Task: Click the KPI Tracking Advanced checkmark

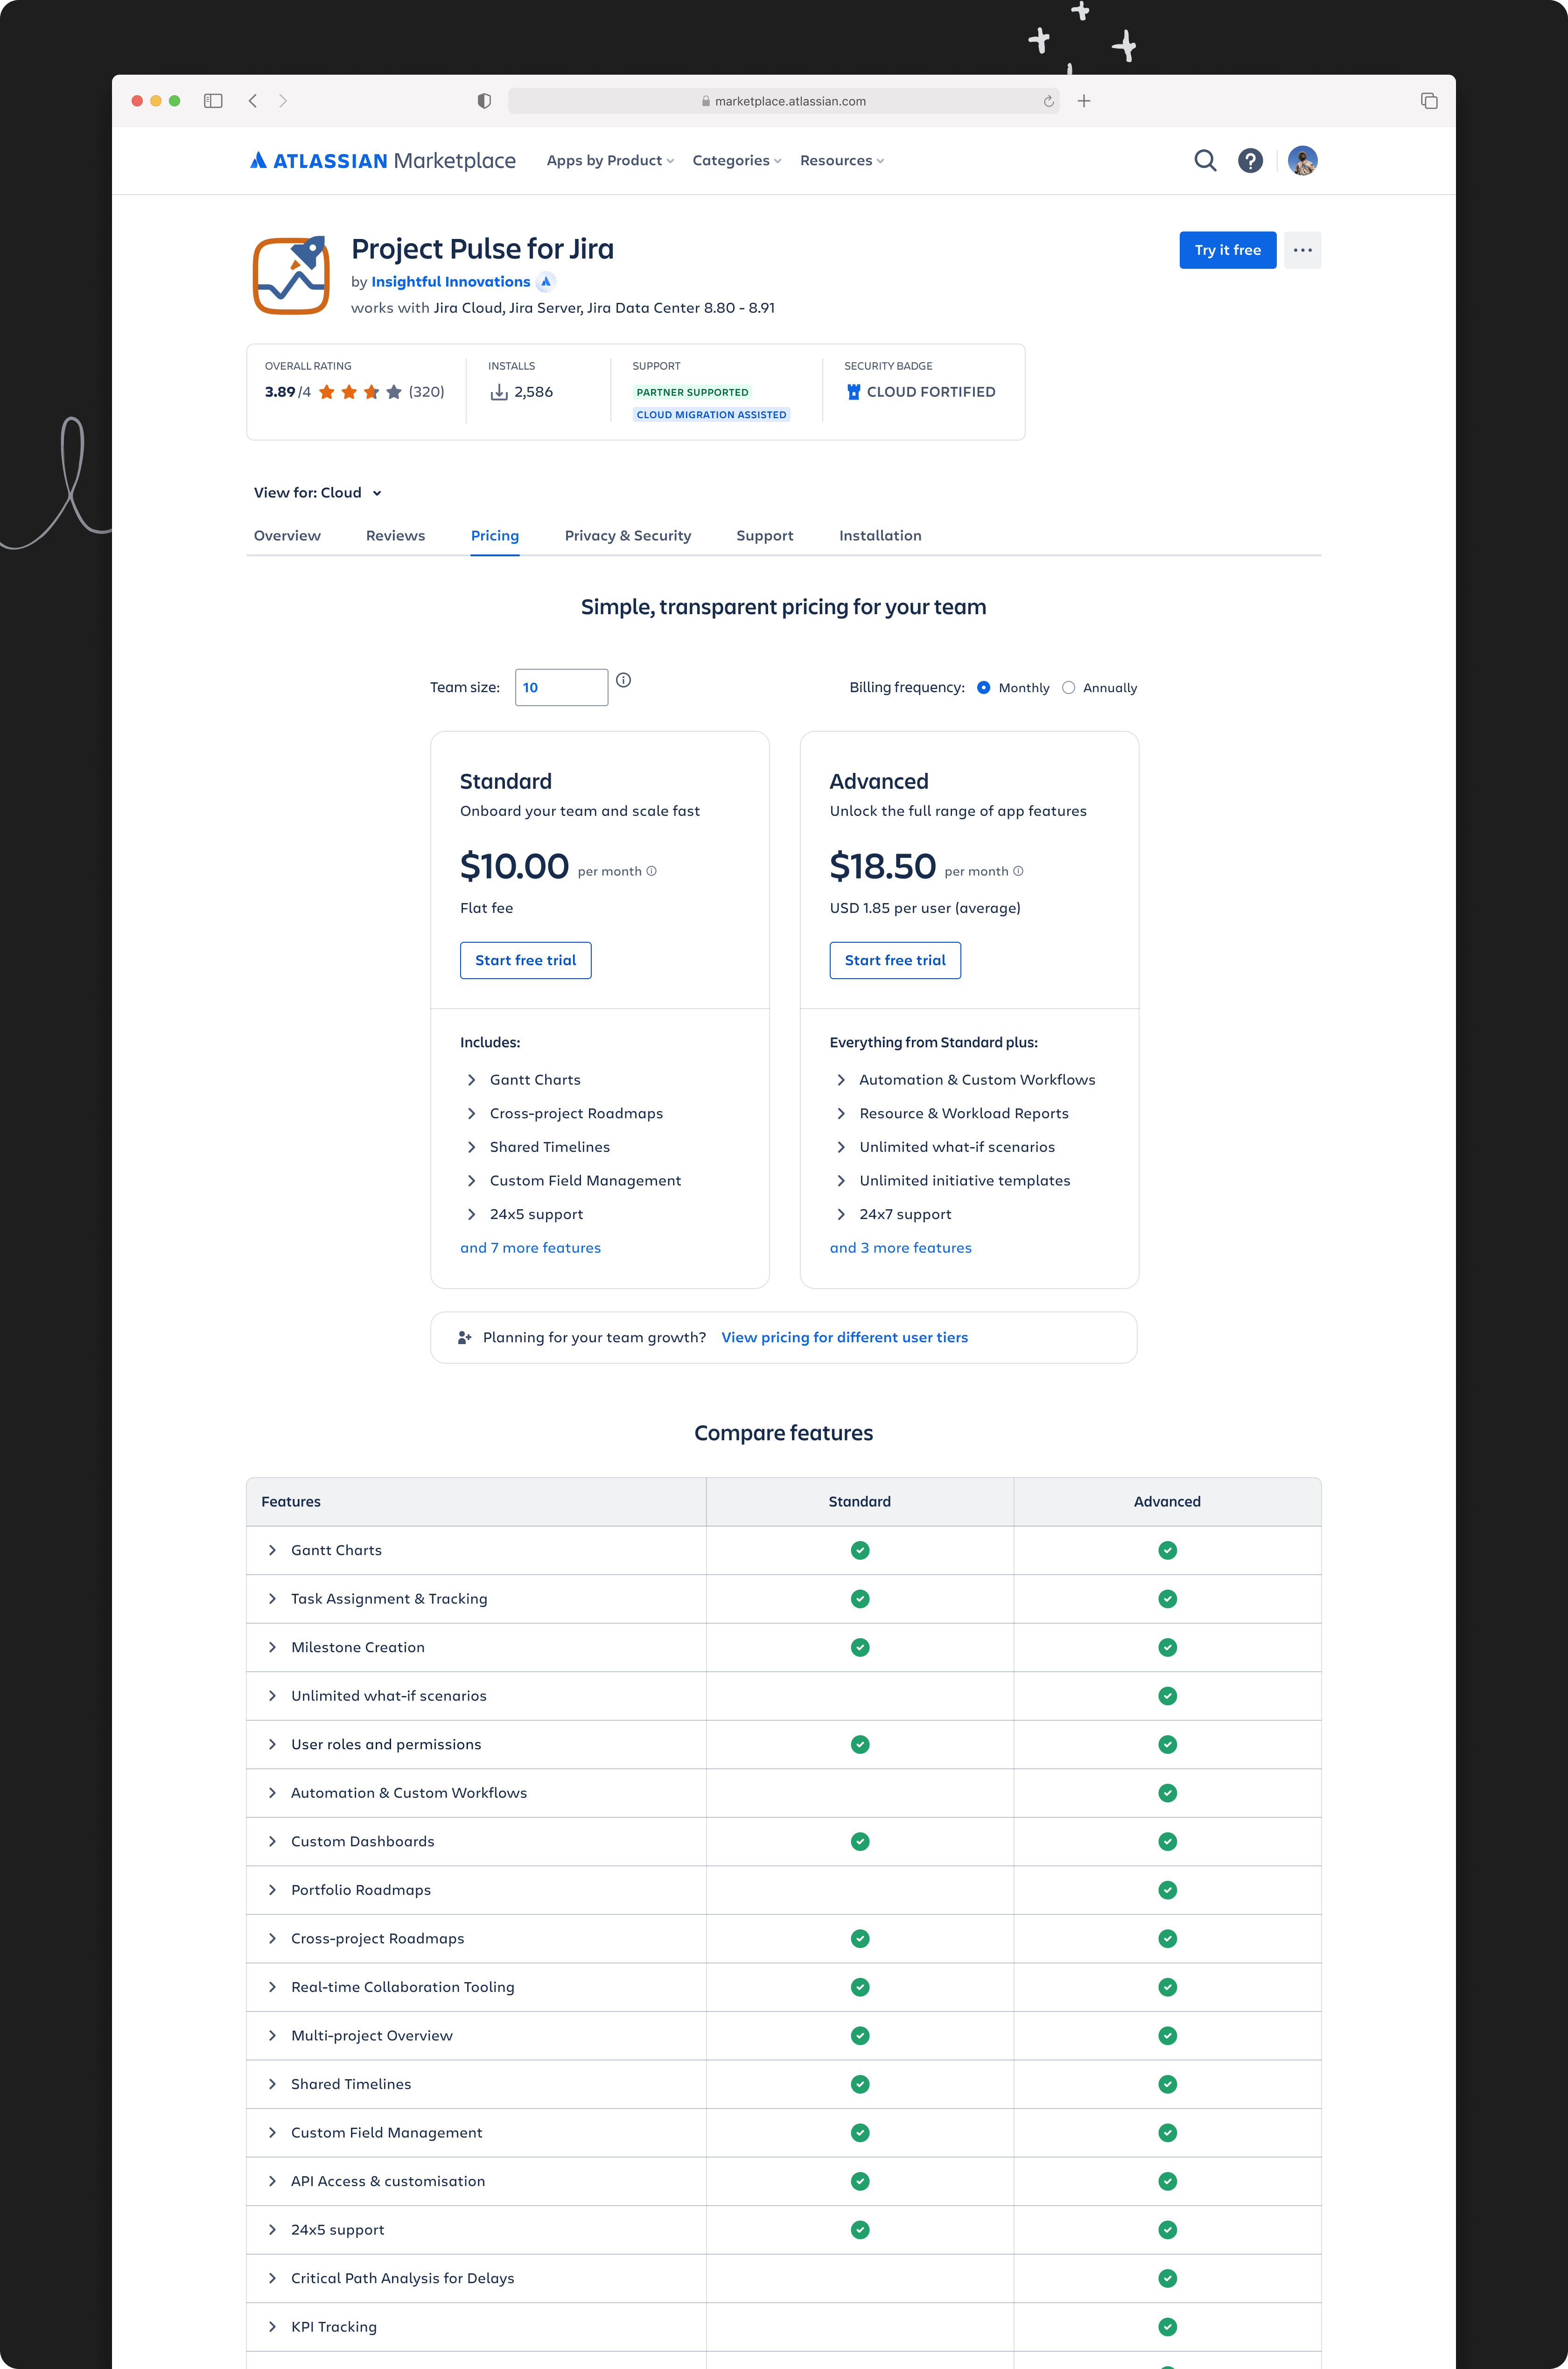Action: (x=1167, y=2327)
